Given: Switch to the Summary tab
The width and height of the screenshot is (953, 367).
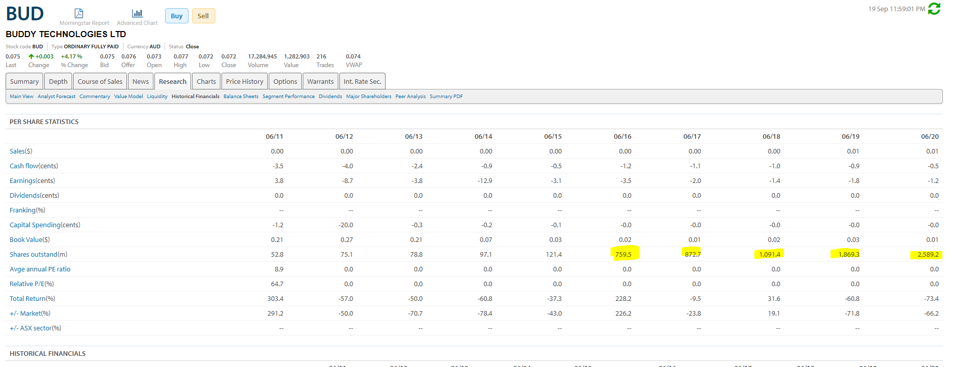Looking at the screenshot, I should 24,81.
